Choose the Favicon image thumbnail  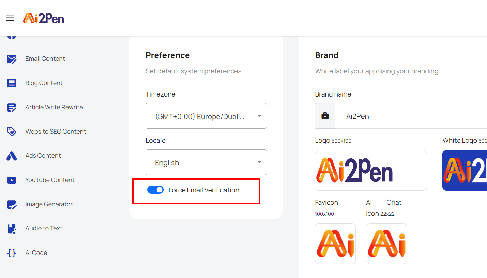tap(335, 244)
